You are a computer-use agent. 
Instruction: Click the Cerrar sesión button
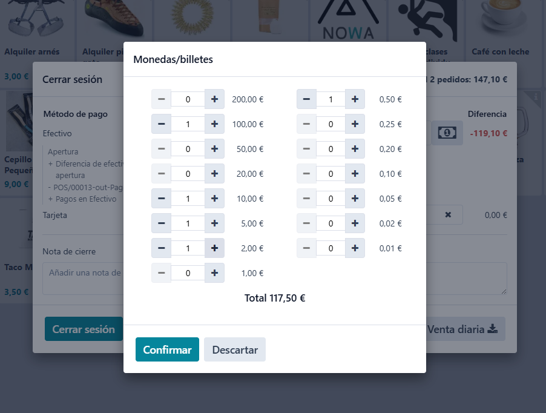tap(84, 329)
